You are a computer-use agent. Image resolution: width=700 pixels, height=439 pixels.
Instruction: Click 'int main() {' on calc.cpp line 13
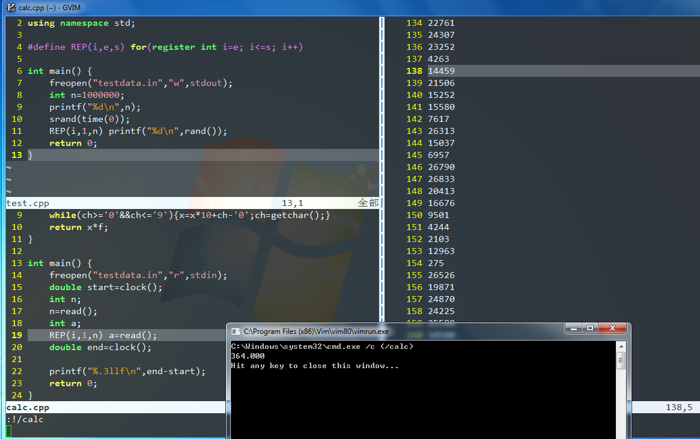[60, 264]
